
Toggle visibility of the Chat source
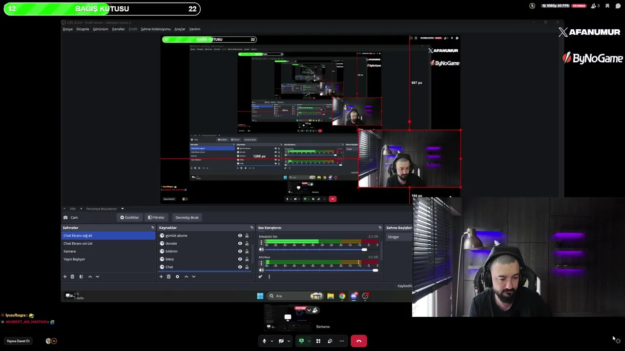pyautogui.click(x=240, y=267)
